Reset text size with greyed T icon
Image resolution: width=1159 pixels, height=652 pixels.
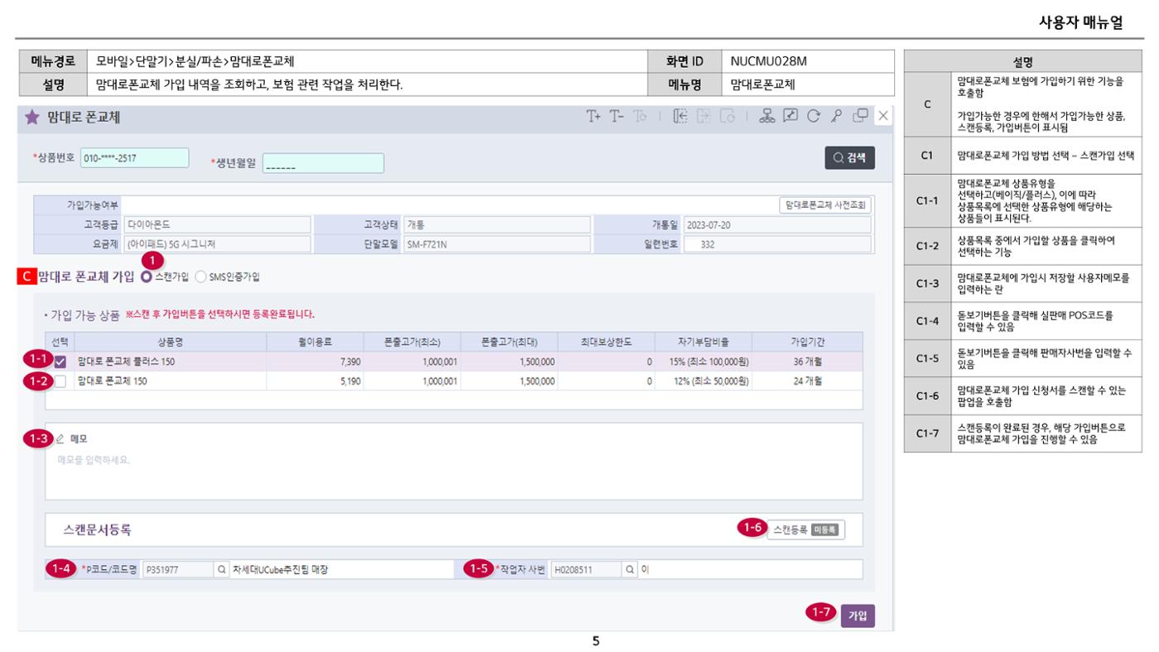pos(640,117)
